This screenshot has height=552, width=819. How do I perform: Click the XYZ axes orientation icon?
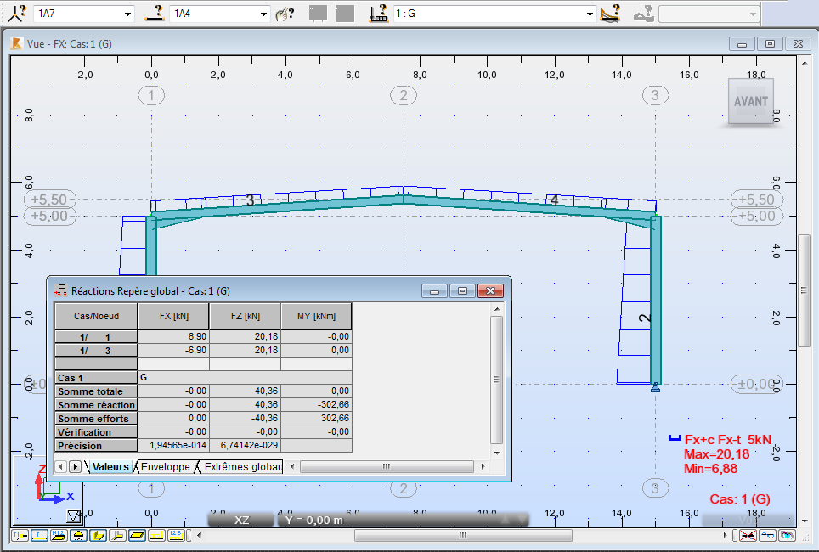coord(54,484)
